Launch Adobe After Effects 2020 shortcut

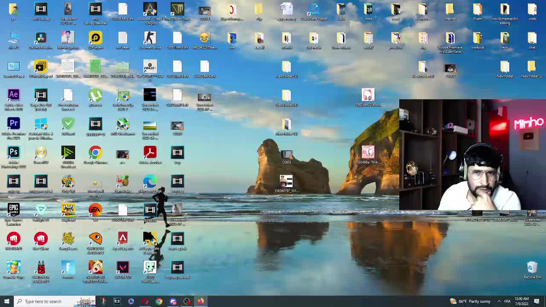pyautogui.click(x=14, y=96)
